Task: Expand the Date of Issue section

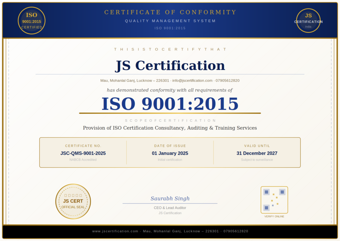Action: 170,146
